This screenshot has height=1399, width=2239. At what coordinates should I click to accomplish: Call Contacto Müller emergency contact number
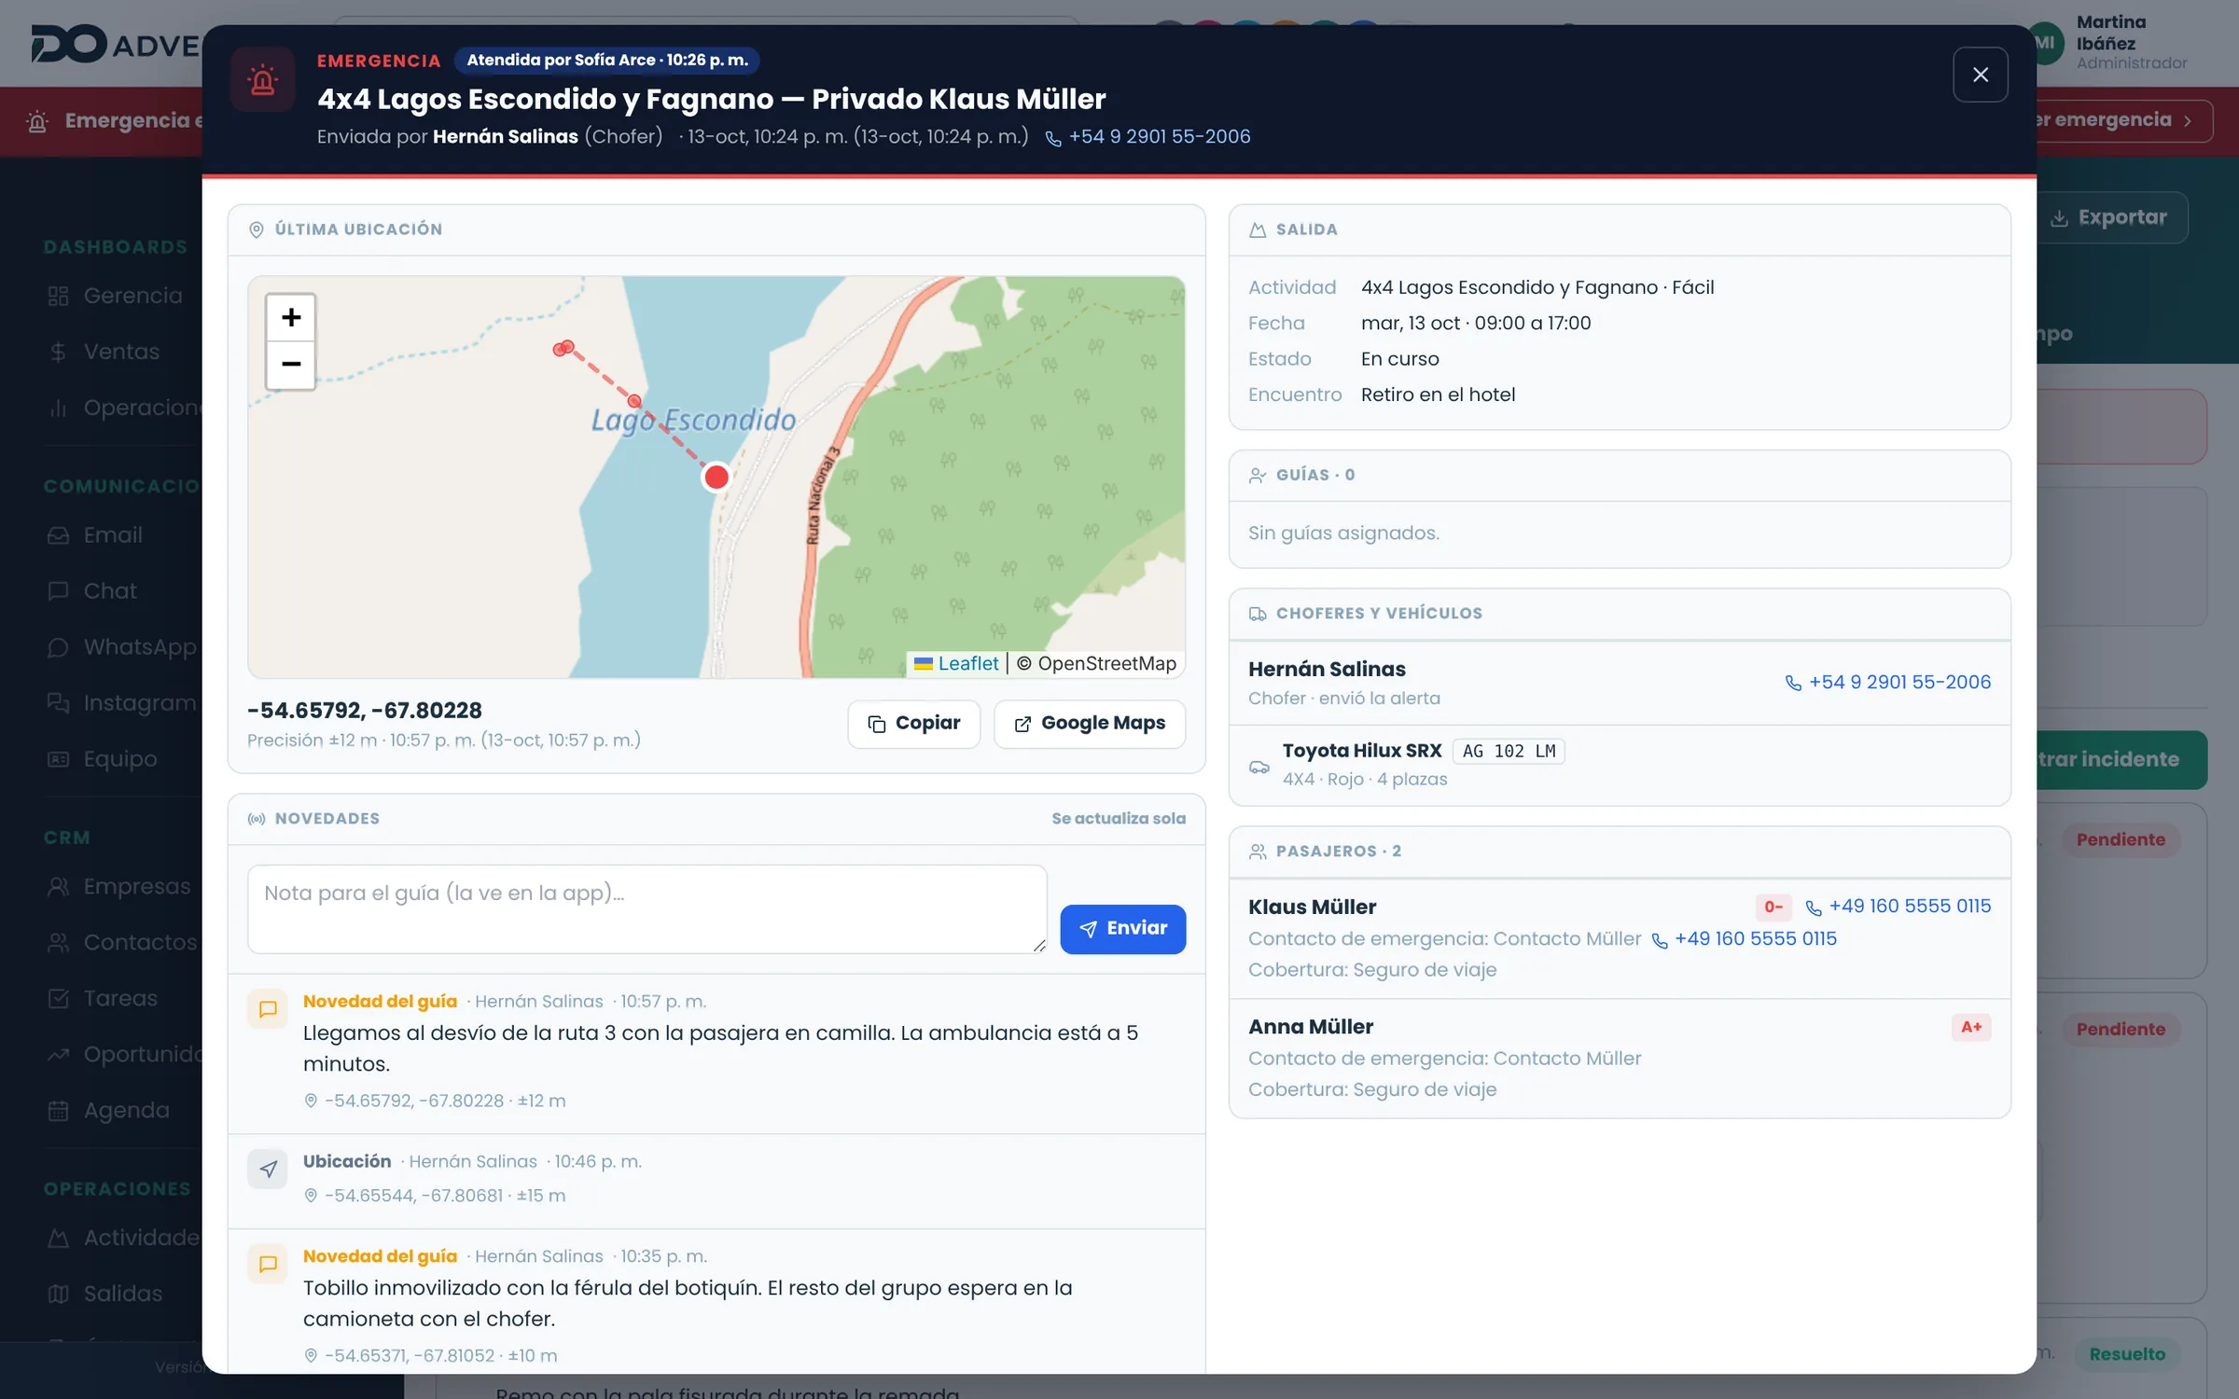pos(1744,939)
